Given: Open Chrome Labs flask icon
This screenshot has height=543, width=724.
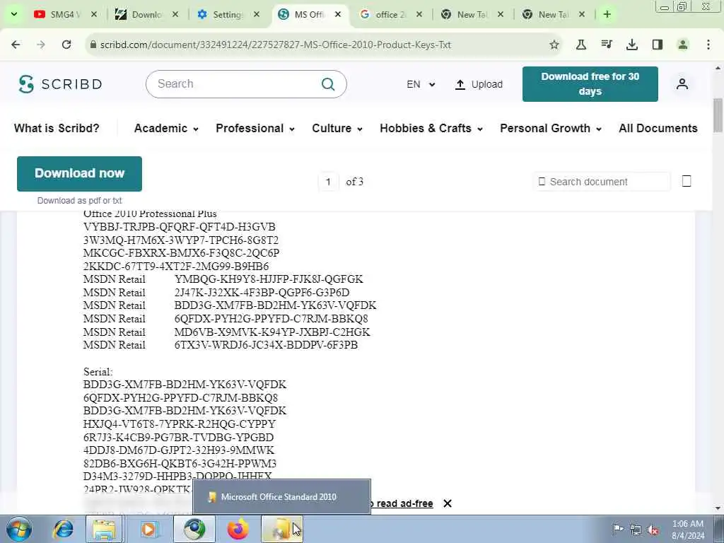Looking at the screenshot, I should coord(581,45).
